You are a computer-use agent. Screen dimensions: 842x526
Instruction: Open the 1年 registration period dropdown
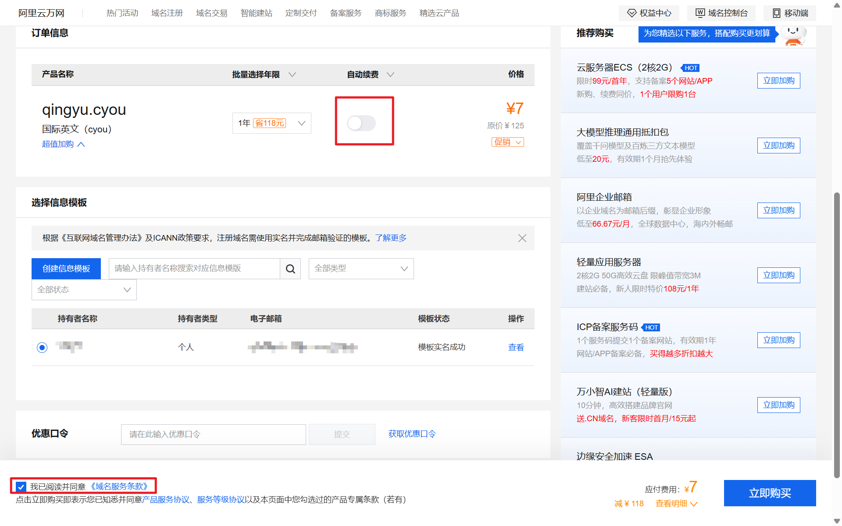[x=271, y=123]
